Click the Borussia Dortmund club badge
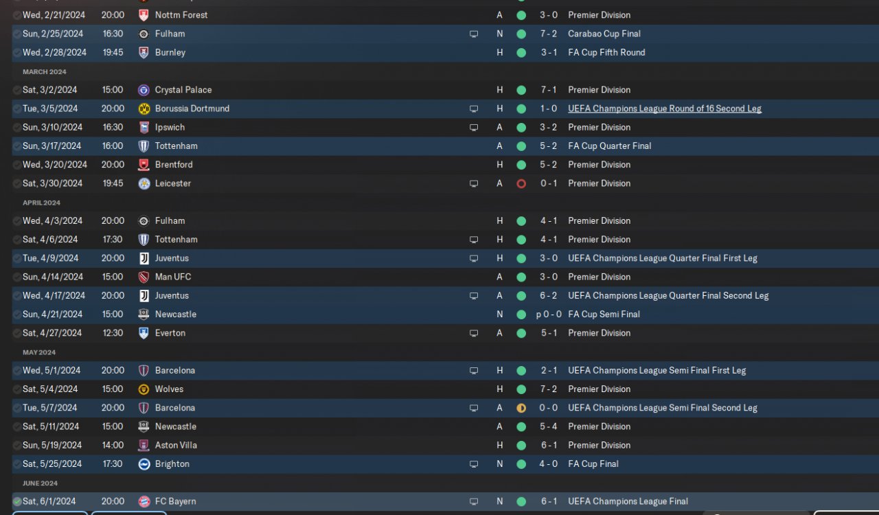 [x=144, y=108]
